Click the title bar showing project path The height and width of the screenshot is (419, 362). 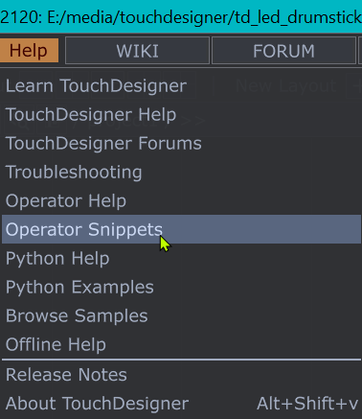(181, 16)
